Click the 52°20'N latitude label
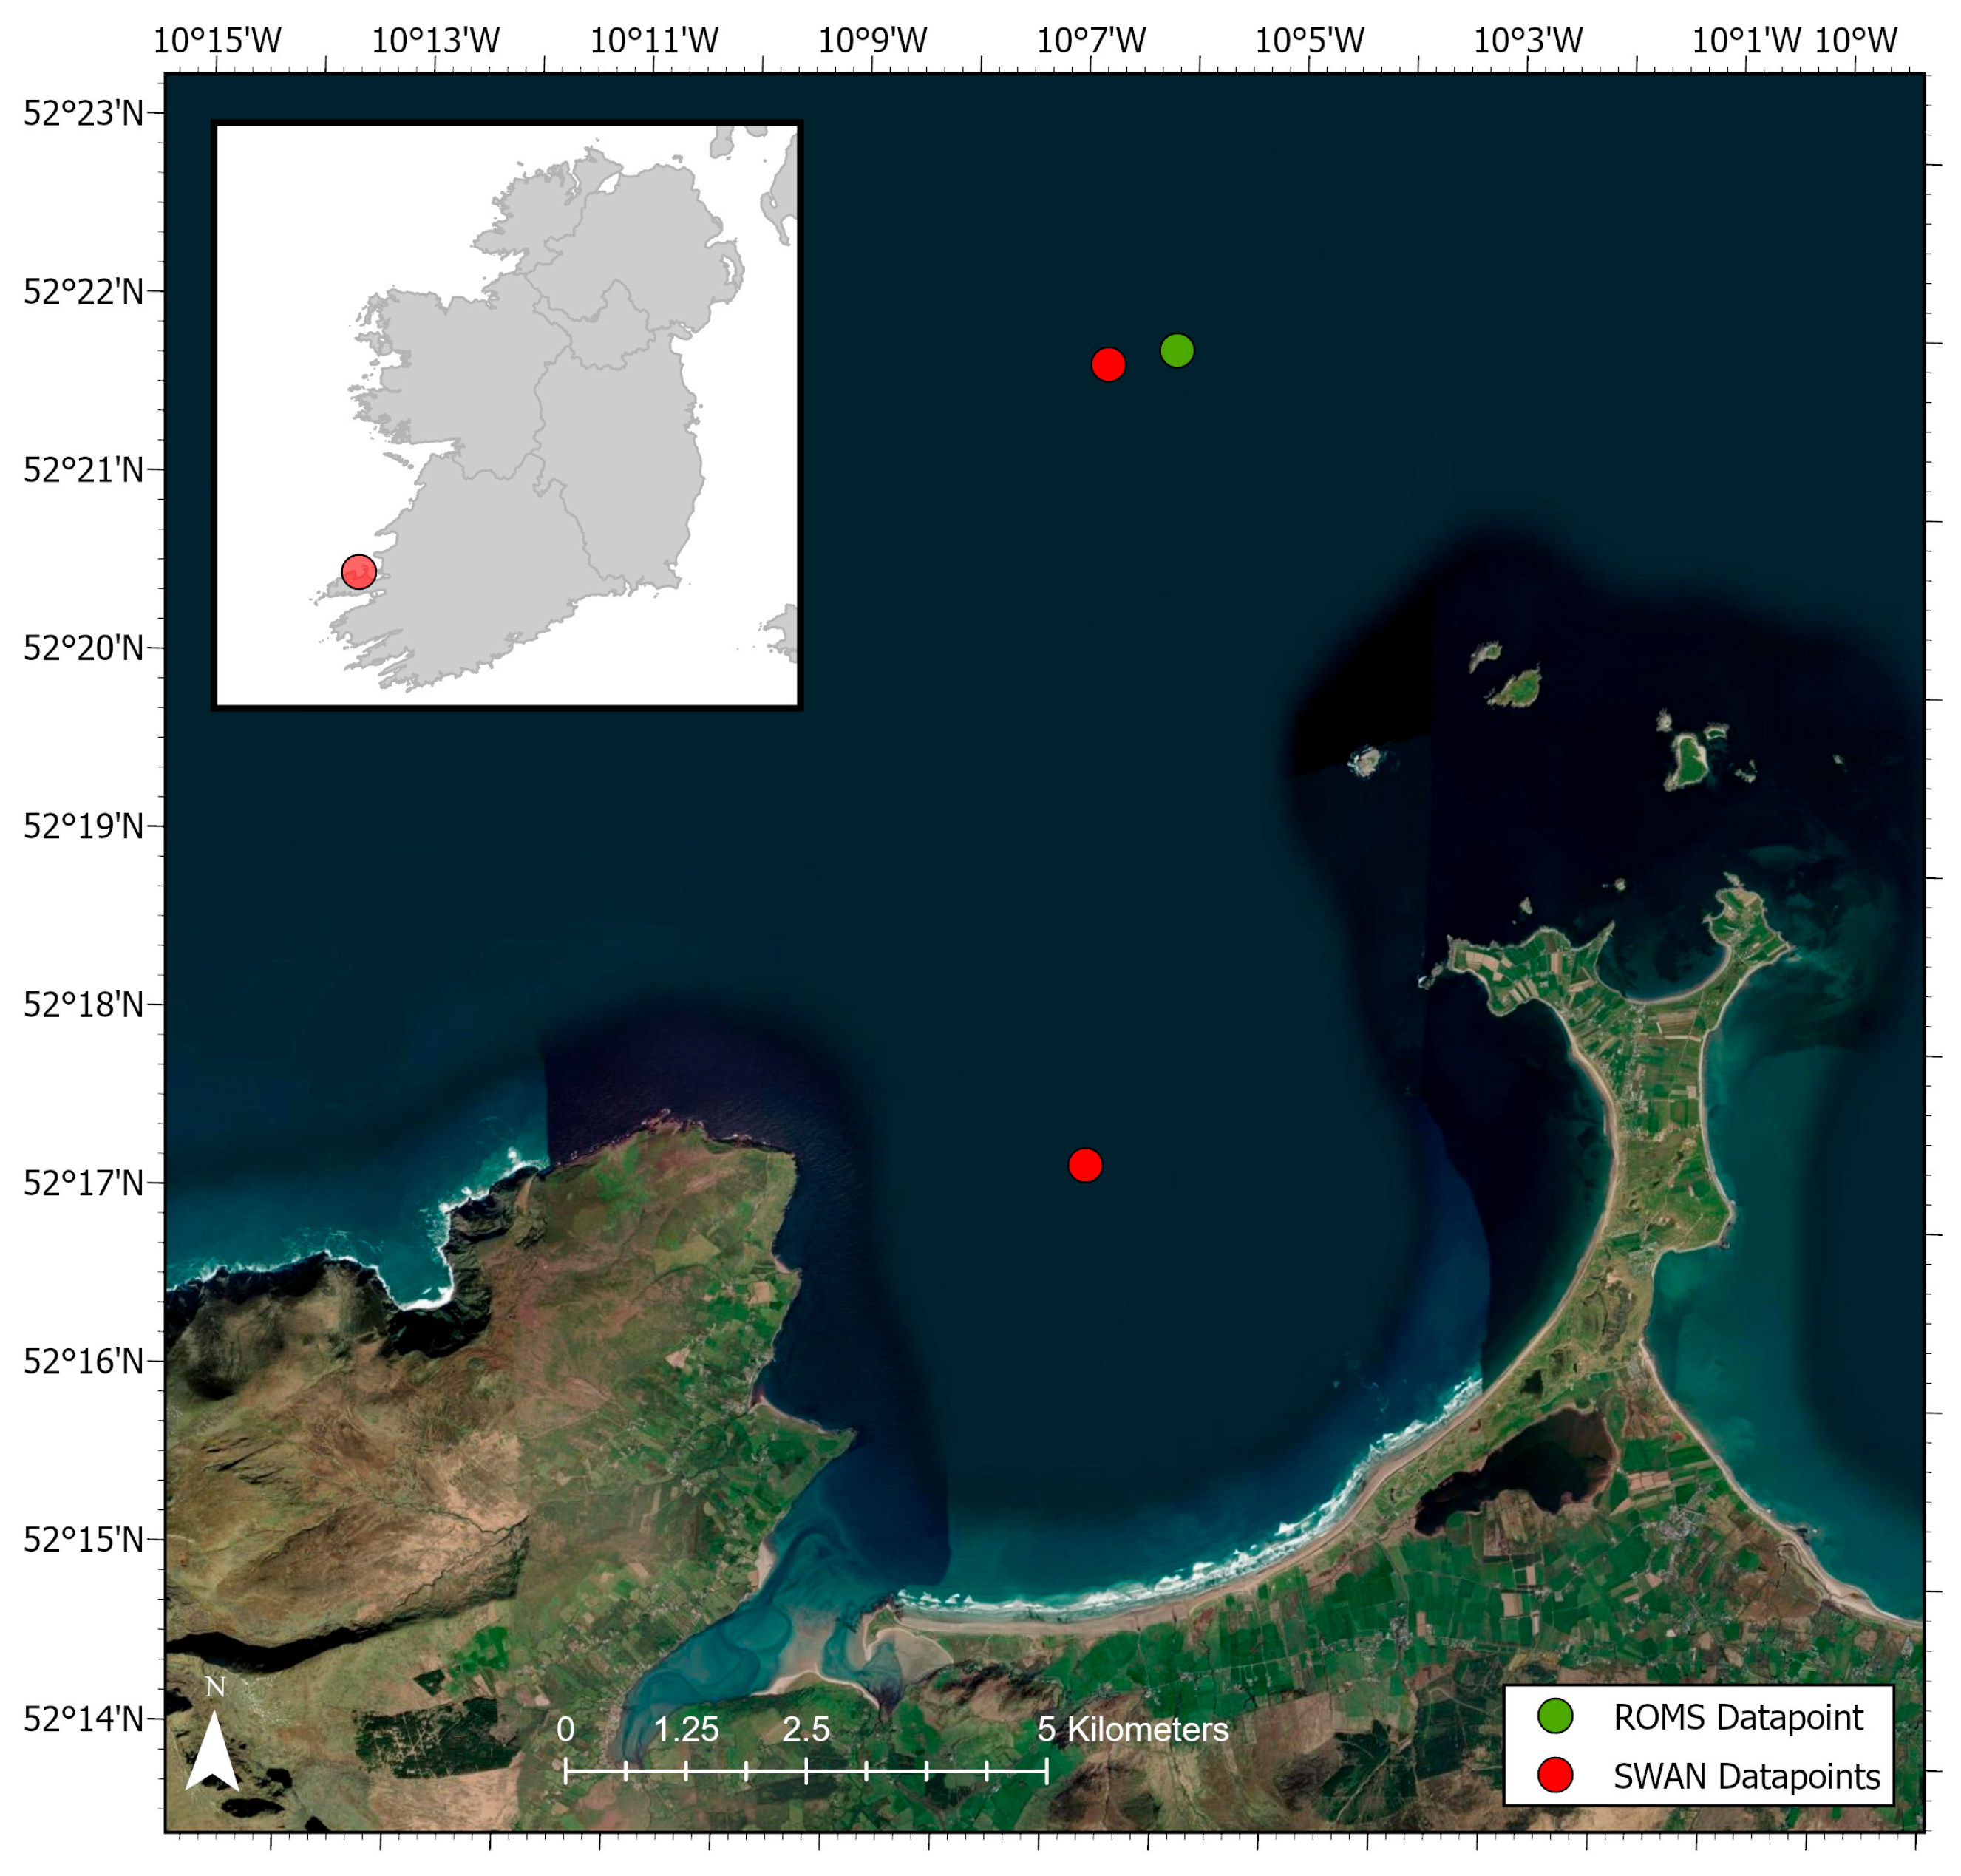The image size is (1961, 1876). click(84, 648)
